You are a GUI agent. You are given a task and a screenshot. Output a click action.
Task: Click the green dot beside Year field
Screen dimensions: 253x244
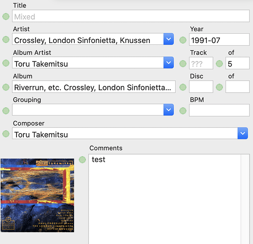click(x=183, y=40)
